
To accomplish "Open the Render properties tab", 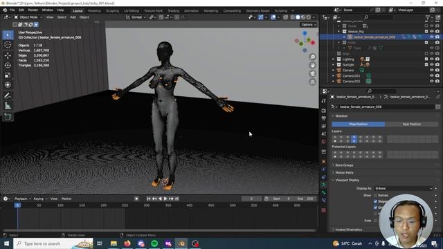I will point(324,111).
